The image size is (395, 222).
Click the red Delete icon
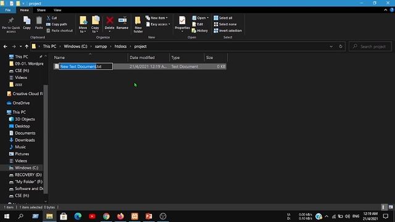pyautogui.click(x=110, y=20)
